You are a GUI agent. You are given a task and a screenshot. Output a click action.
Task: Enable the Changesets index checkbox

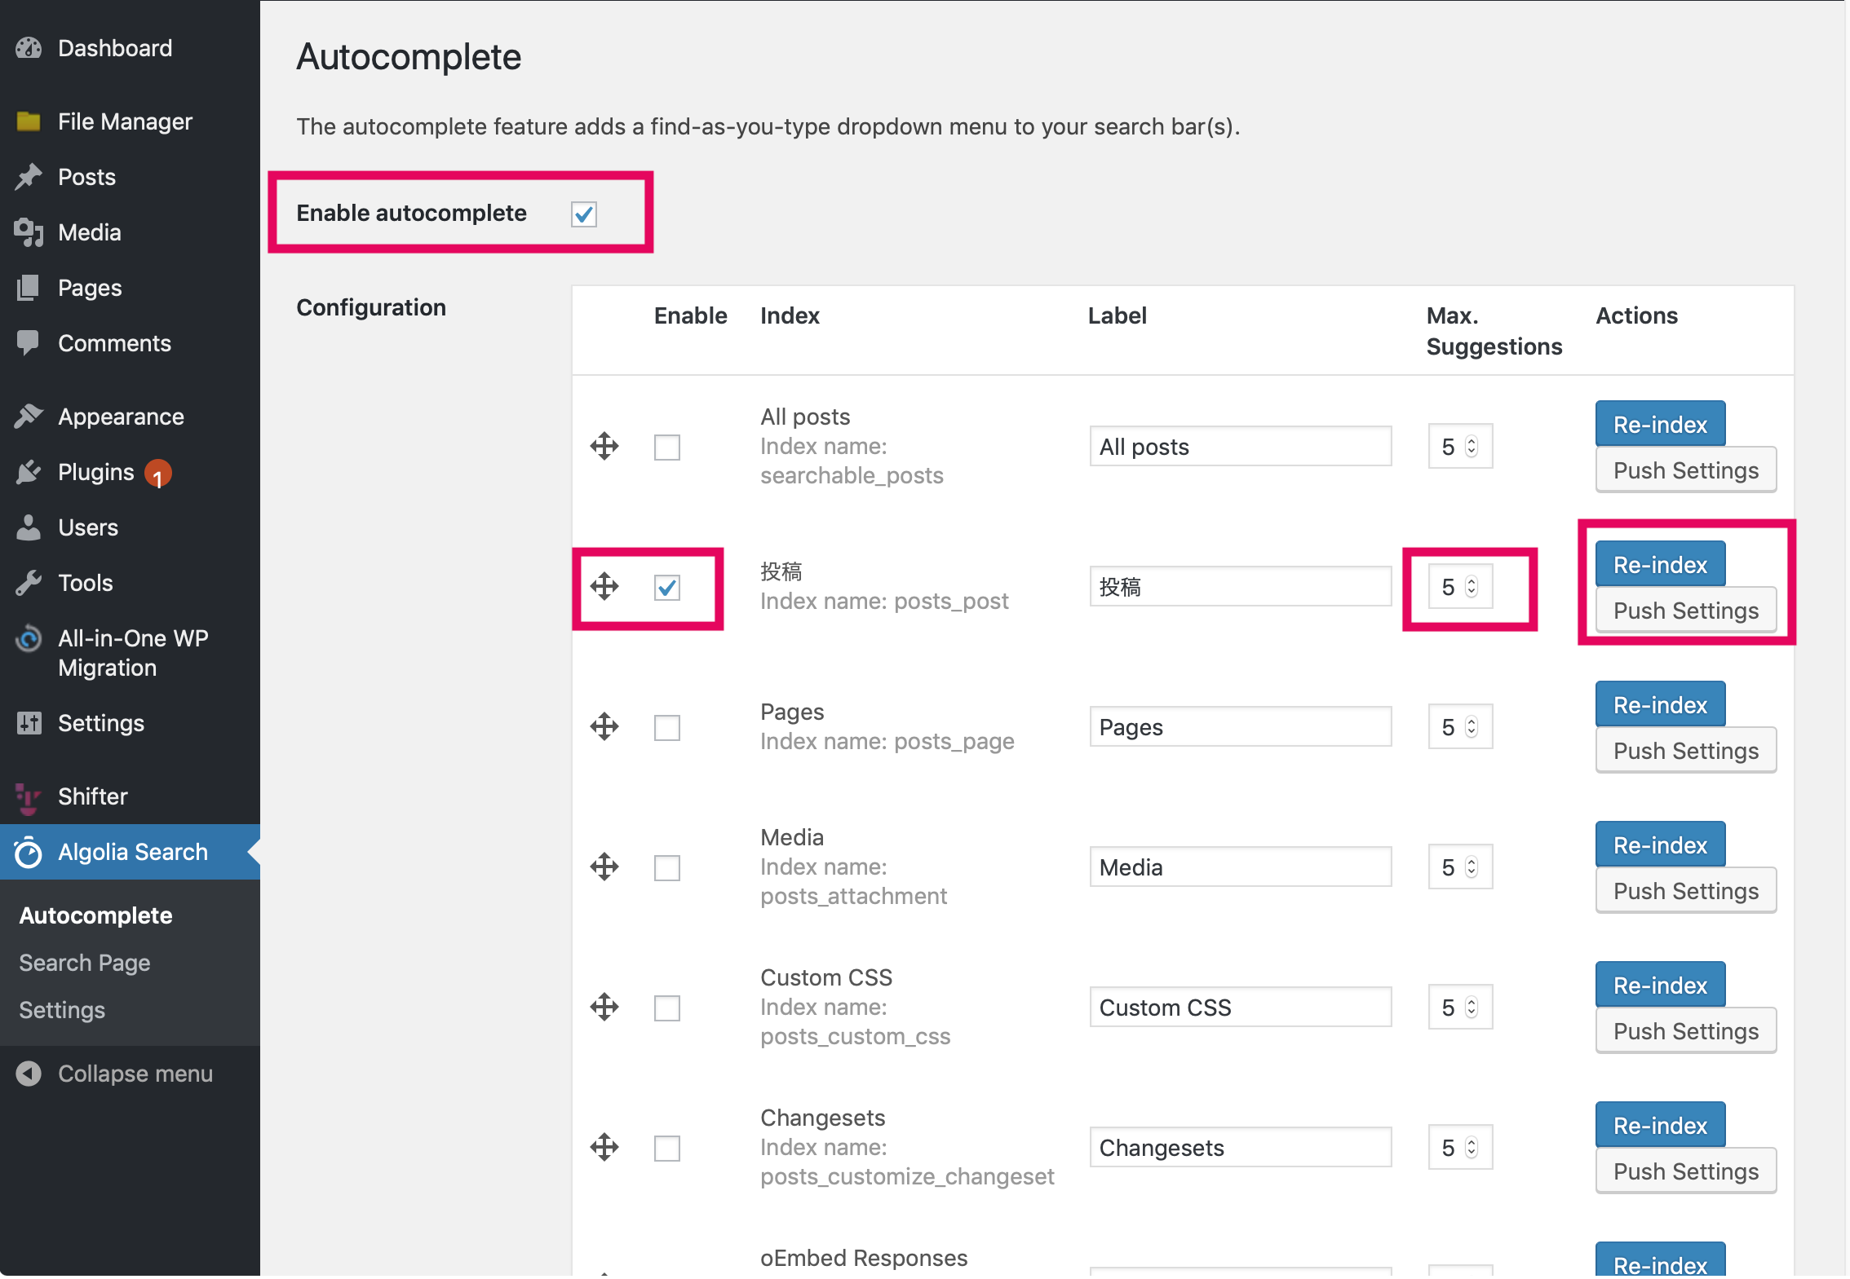coord(667,1149)
